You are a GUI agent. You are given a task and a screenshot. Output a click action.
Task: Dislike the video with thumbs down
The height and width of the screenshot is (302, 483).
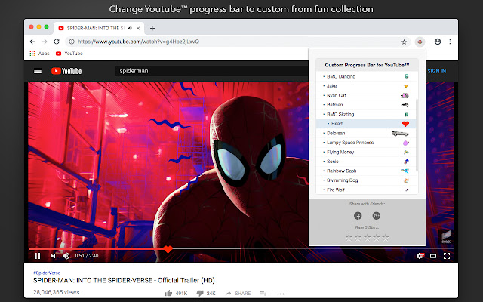(200, 292)
